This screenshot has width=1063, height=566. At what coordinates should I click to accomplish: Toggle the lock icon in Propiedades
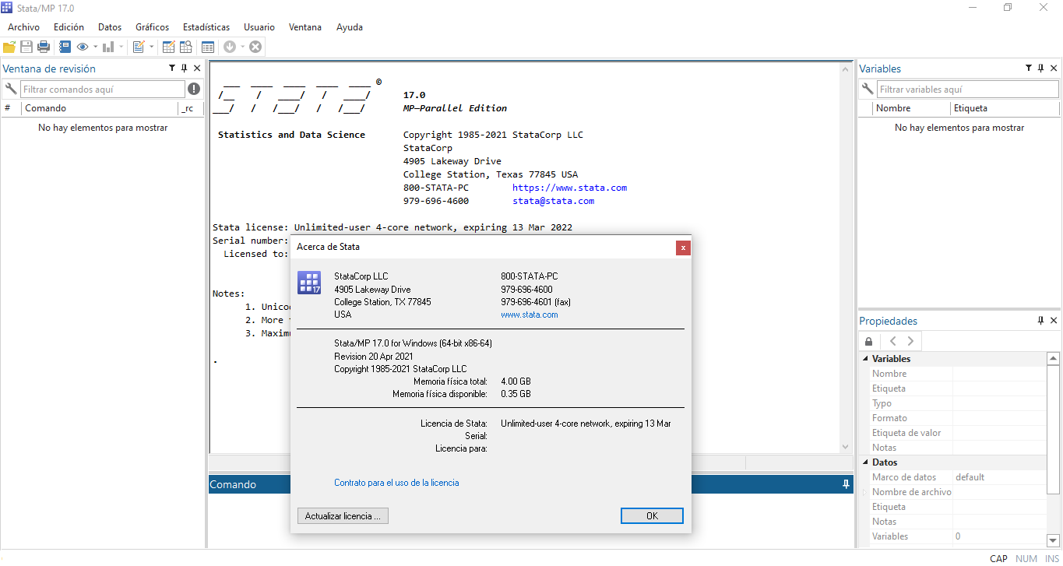[x=869, y=341]
